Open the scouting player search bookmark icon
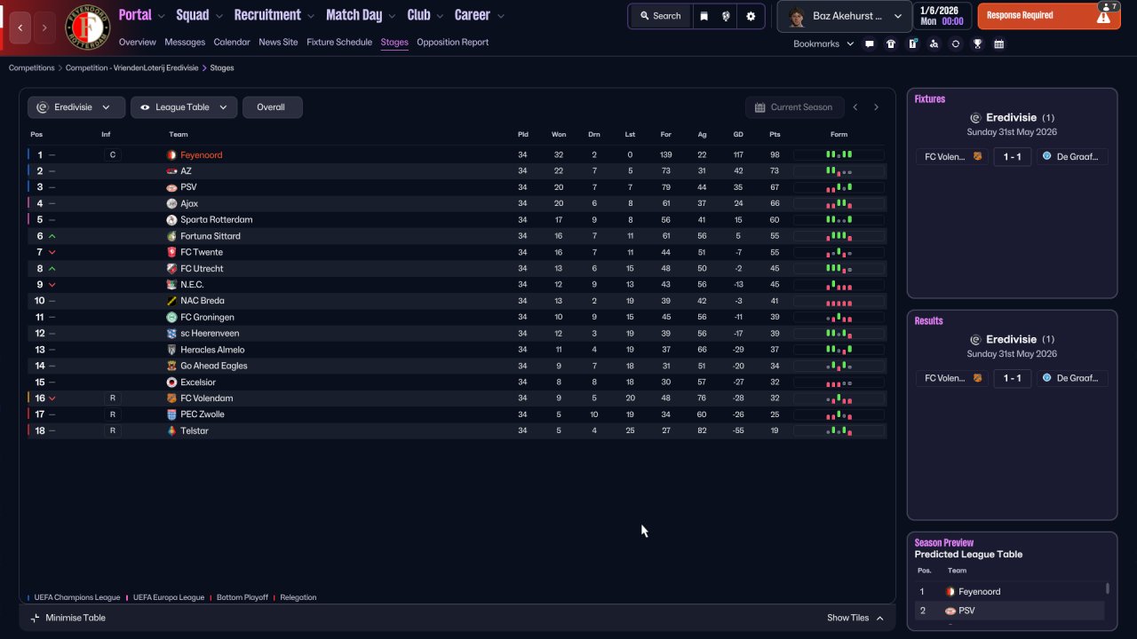Screen dimensions: 1137x639 934,43
